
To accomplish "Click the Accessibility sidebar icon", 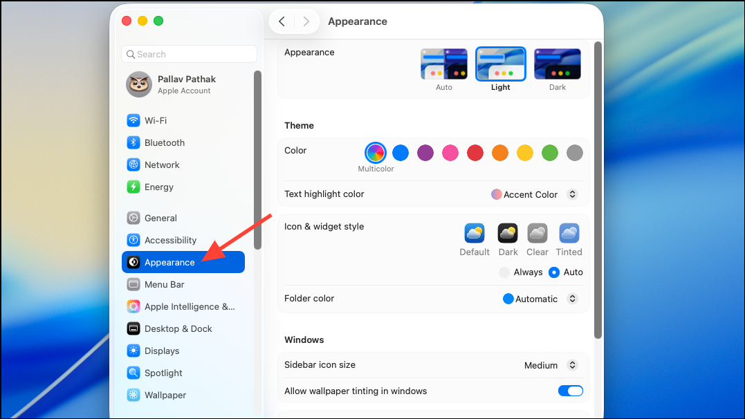I will 134,240.
